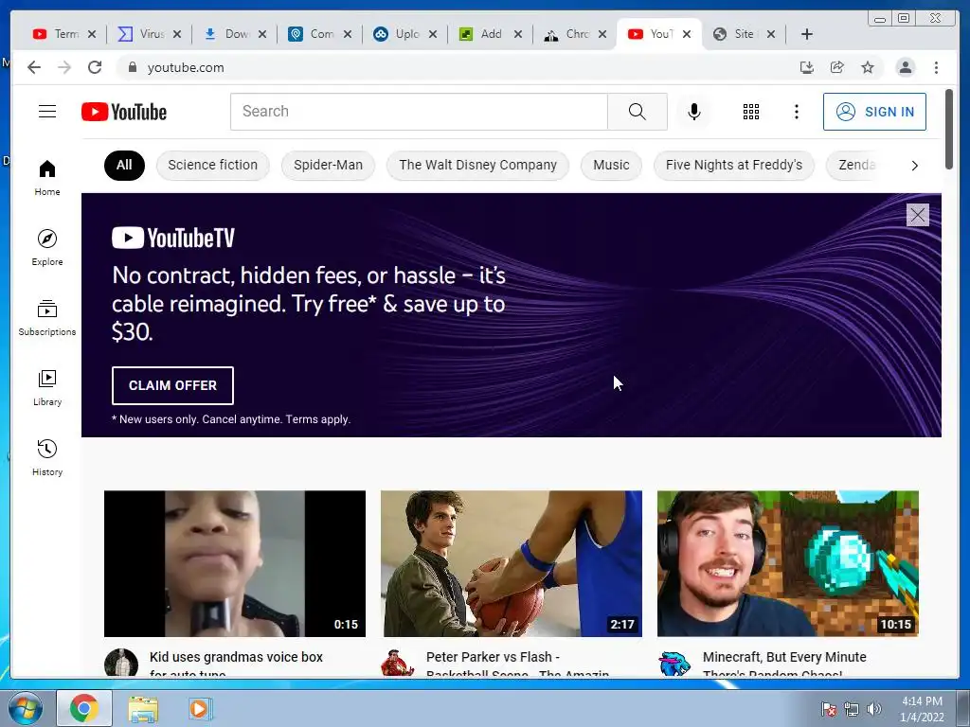Click channel avatar beside Kid uses grandmas video
The image size is (970, 727).
click(120, 664)
